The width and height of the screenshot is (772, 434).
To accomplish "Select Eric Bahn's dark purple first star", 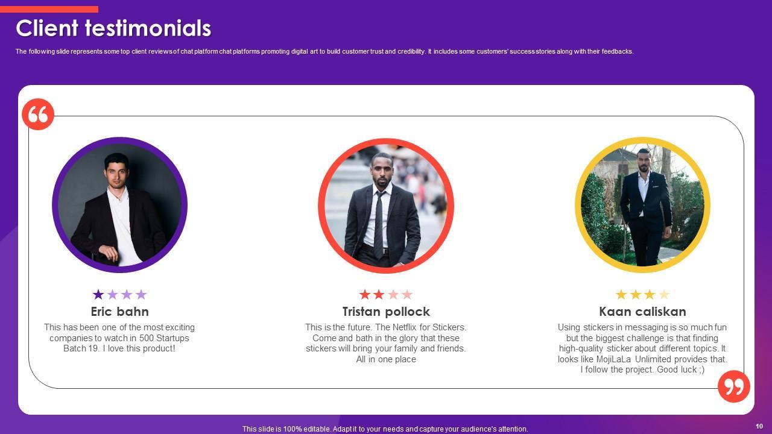I will [98, 294].
